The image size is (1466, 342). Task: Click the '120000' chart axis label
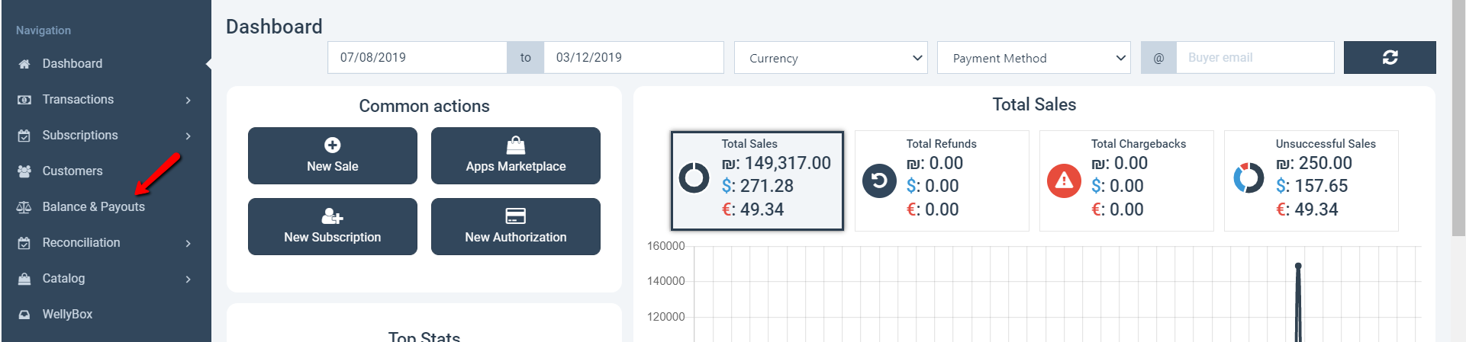(x=666, y=317)
